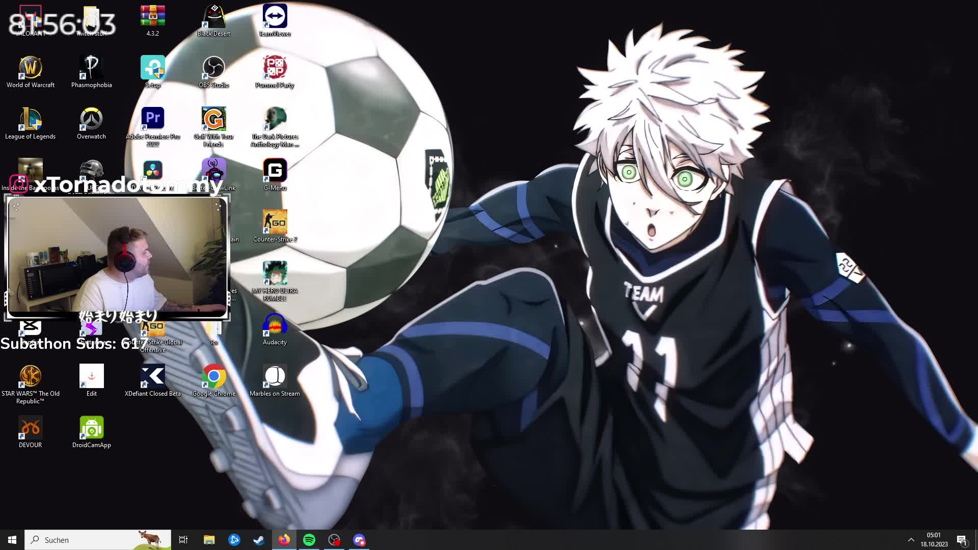Click the Setup installer icon
Image resolution: width=978 pixels, height=550 pixels.
click(153, 72)
